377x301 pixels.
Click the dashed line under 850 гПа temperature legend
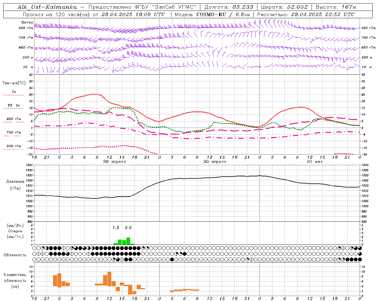(x=14, y=122)
